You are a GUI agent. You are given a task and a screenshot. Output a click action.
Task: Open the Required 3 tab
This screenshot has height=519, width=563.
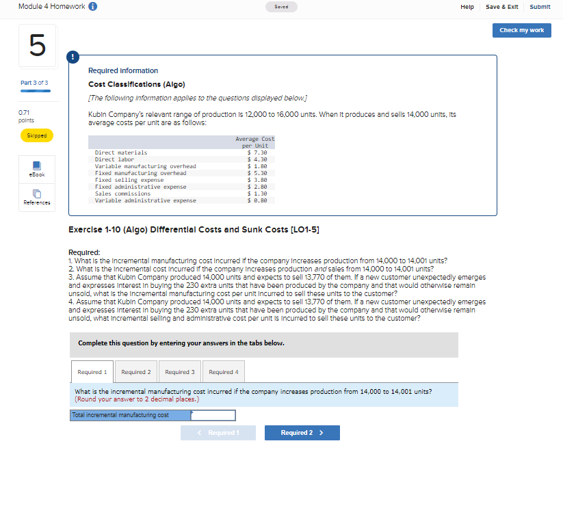(x=179, y=371)
